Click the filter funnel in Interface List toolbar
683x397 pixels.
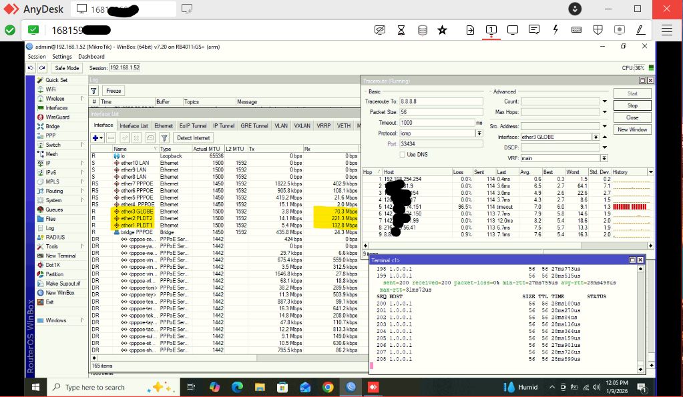tap(164, 138)
